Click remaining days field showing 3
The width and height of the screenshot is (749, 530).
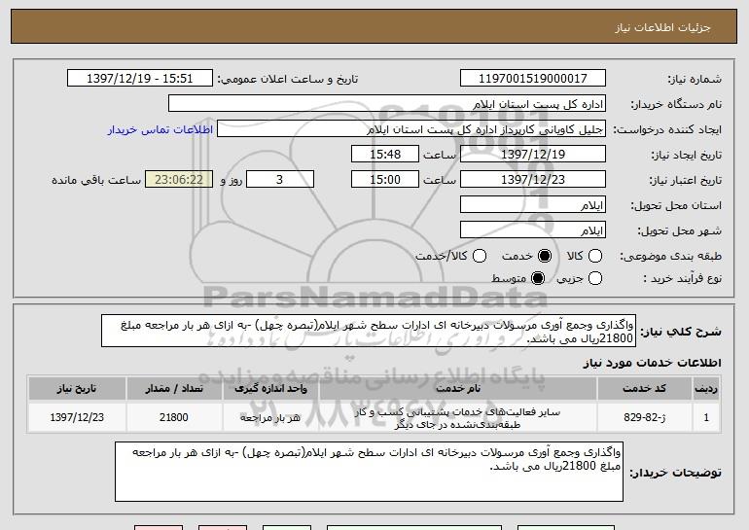pyautogui.click(x=280, y=180)
